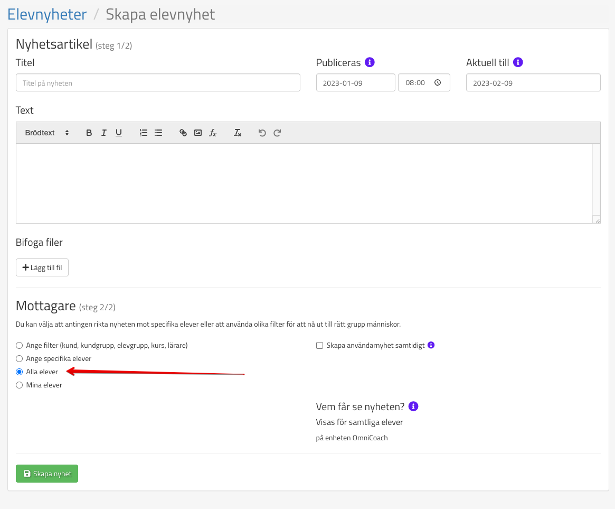Open the time picker clock for Publiceras
Screen dimensions: 615x509
pyautogui.click(x=438, y=83)
